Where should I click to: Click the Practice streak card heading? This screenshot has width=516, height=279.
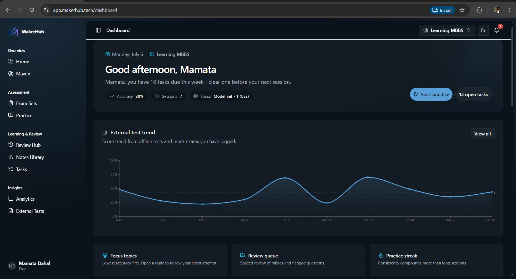click(x=402, y=256)
